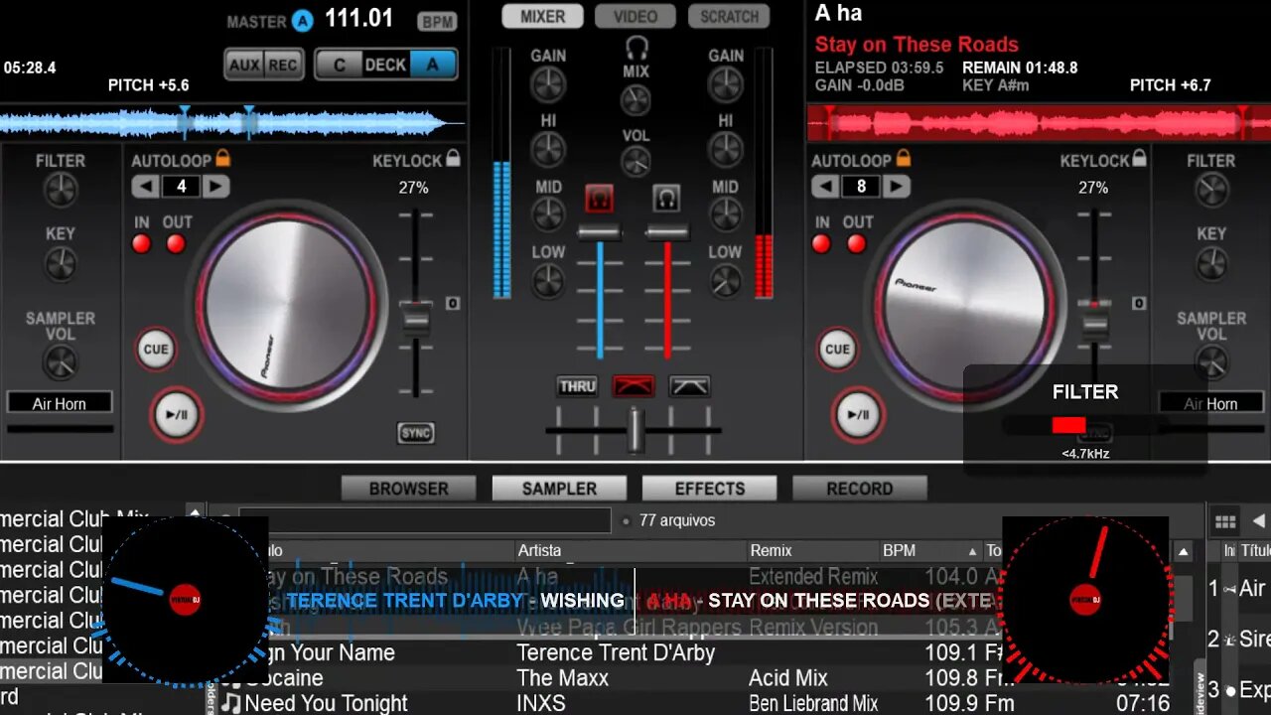Sort by Remix column header
The height and width of the screenshot is (715, 1271).
point(812,550)
